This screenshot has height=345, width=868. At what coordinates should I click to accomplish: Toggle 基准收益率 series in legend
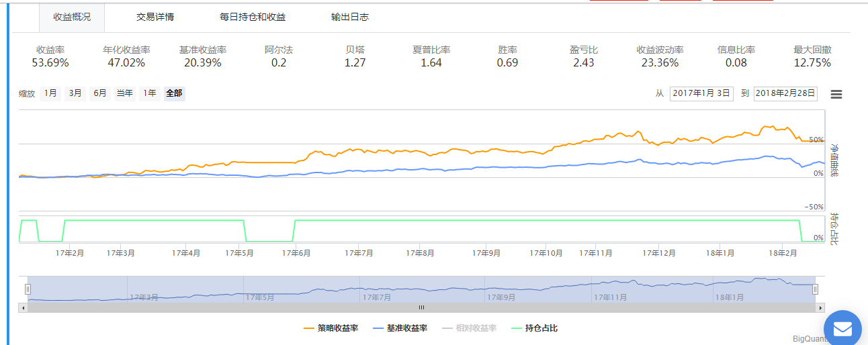400,328
